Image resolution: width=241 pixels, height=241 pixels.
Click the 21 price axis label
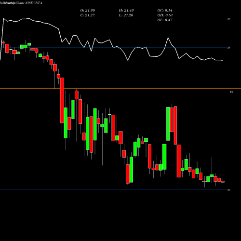(x=229, y=190)
